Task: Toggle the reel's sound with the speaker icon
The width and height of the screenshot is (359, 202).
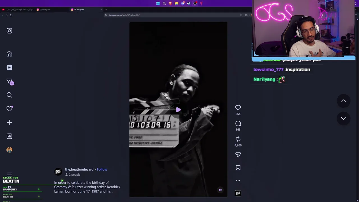Action: (220, 190)
